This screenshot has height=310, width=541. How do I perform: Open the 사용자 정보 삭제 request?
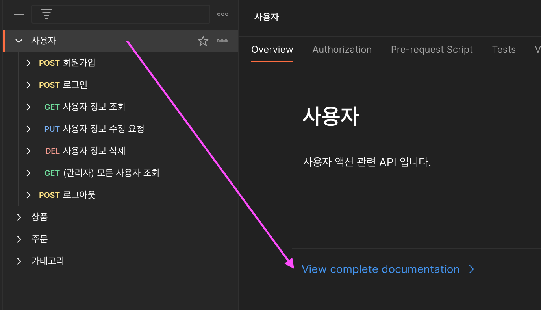point(94,151)
